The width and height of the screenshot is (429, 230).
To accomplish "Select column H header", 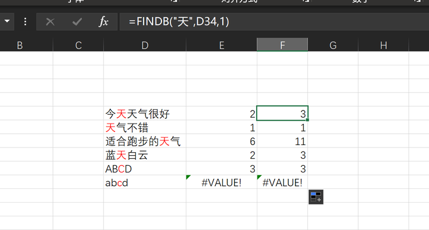I will (384, 45).
